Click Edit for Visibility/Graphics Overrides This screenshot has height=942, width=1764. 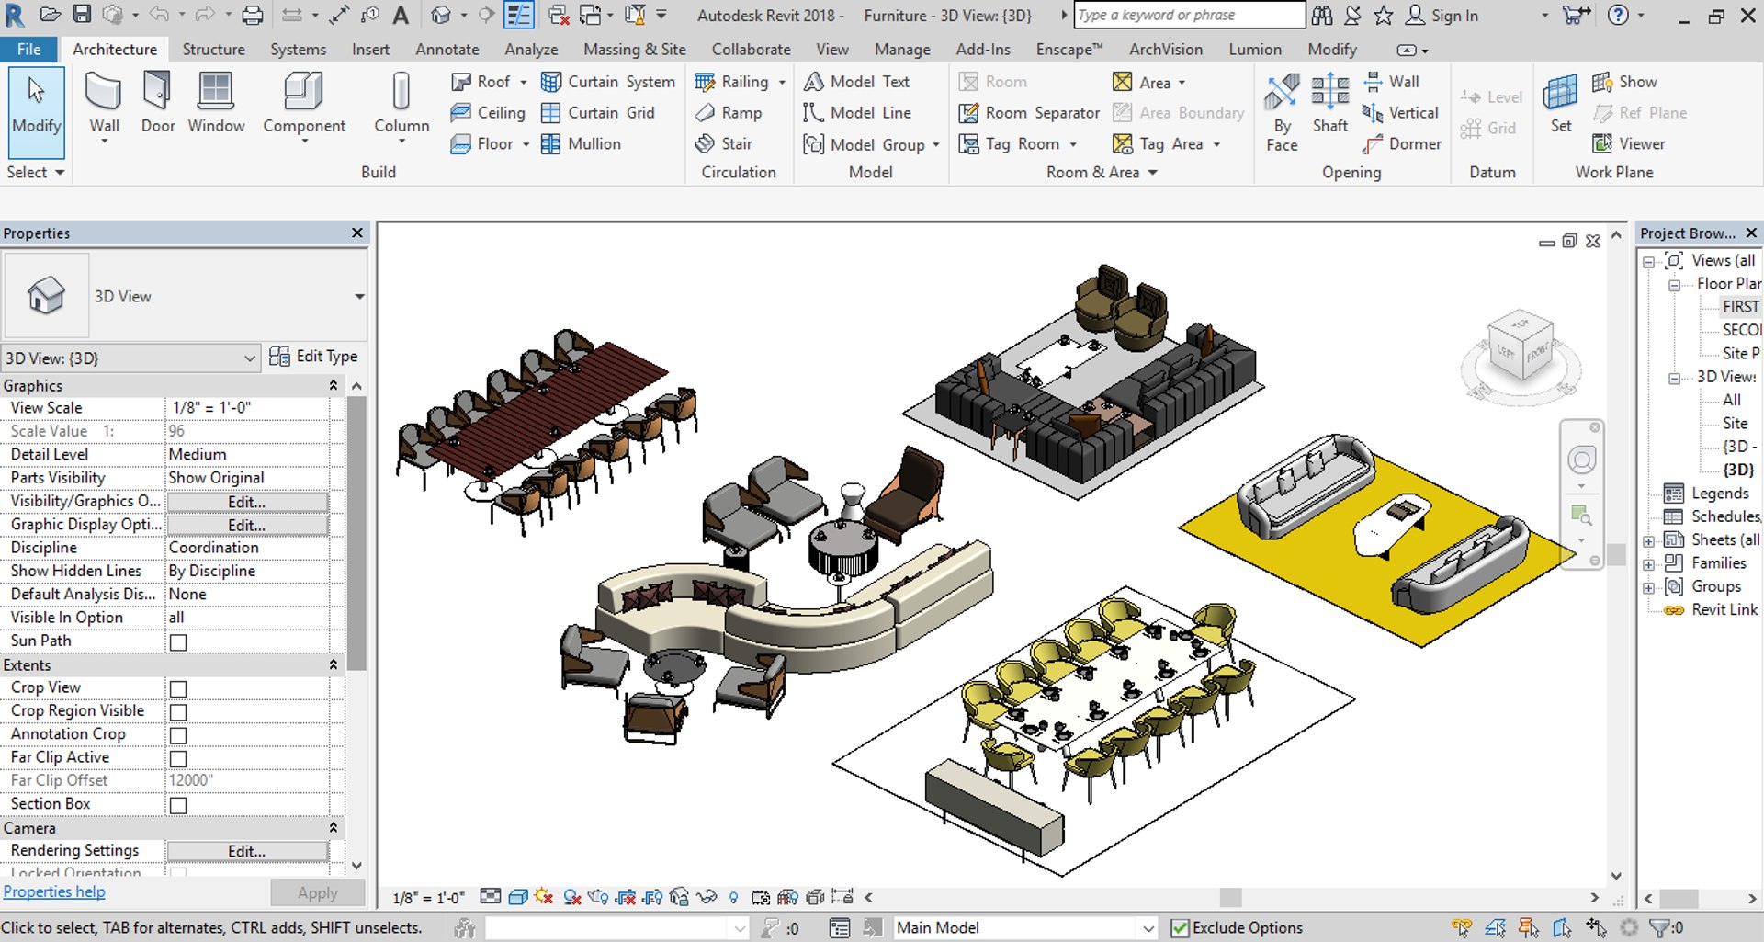(x=247, y=502)
